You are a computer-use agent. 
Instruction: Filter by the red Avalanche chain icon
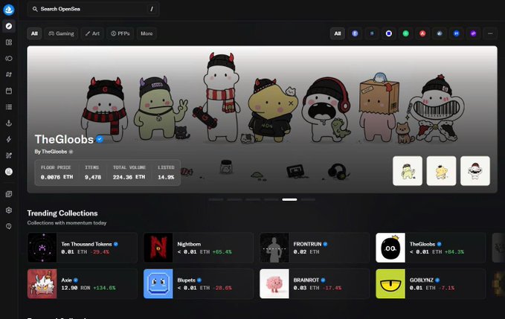point(422,33)
